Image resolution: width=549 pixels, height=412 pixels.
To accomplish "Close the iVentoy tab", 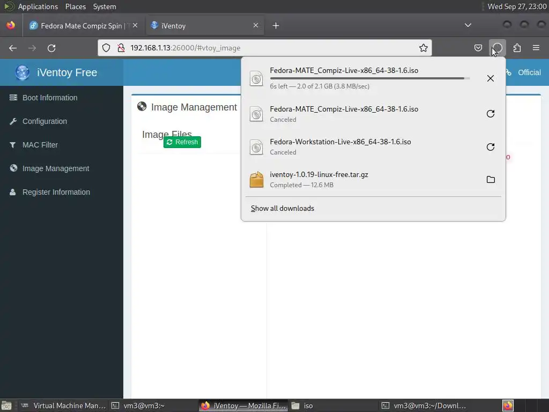I will (x=256, y=25).
